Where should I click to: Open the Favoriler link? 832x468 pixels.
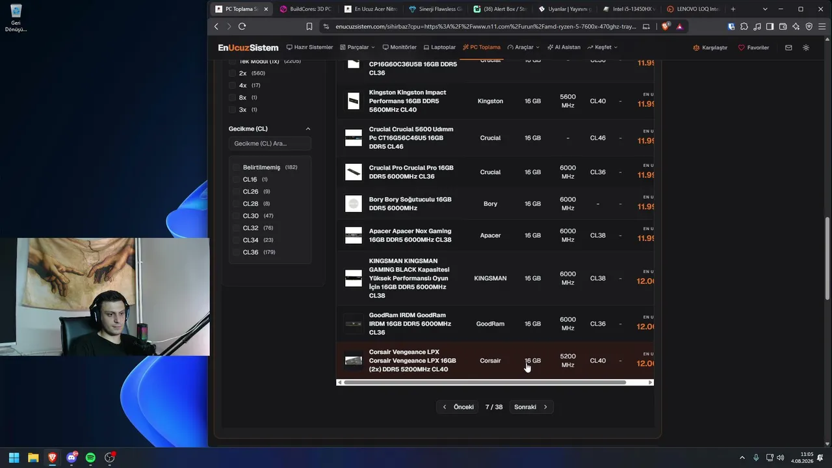click(x=753, y=47)
